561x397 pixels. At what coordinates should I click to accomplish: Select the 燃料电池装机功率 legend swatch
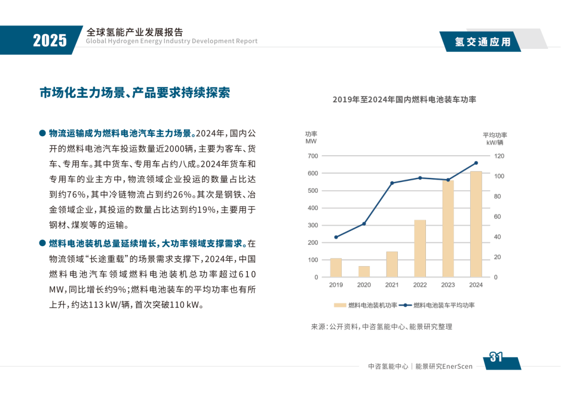click(x=340, y=305)
